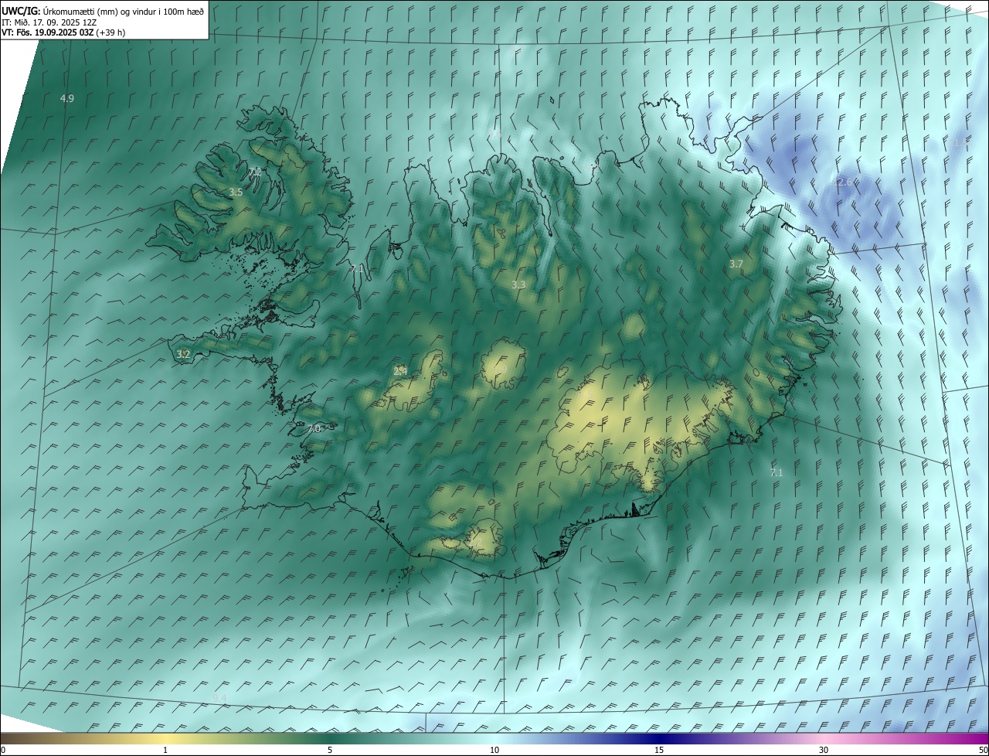Click the '9.4' value over the southwest ocean
Screen dimensions: 989x756
click(220, 698)
